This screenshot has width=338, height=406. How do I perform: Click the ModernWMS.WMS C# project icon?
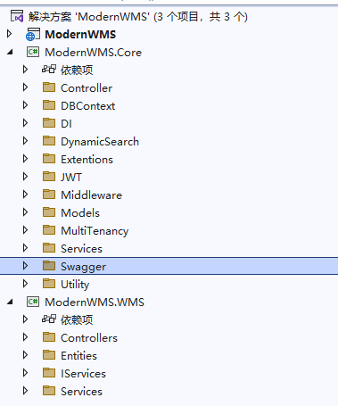[33, 302]
